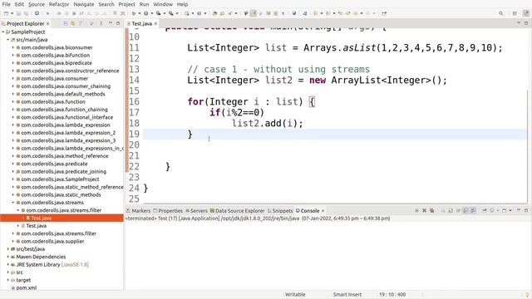Click the New file toolbar icon
This screenshot has width=532, height=299.
(x=6, y=13)
